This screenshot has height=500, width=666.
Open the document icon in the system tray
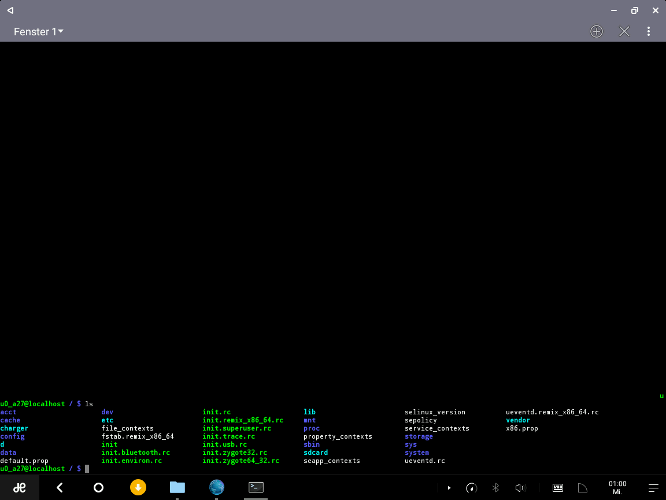pyautogui.click(x=582, y=487)
